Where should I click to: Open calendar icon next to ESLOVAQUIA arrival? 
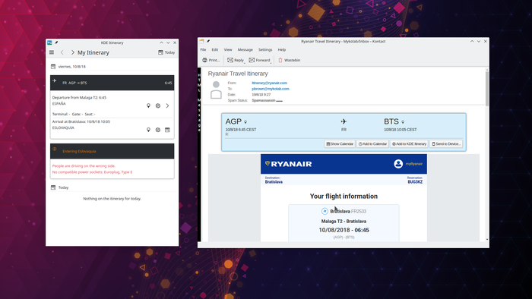(x=167, y=130)
